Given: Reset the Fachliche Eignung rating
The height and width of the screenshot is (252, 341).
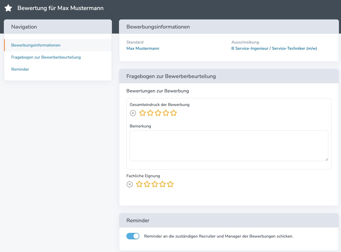Looking at the screenshot, I should tap(130, 185).
